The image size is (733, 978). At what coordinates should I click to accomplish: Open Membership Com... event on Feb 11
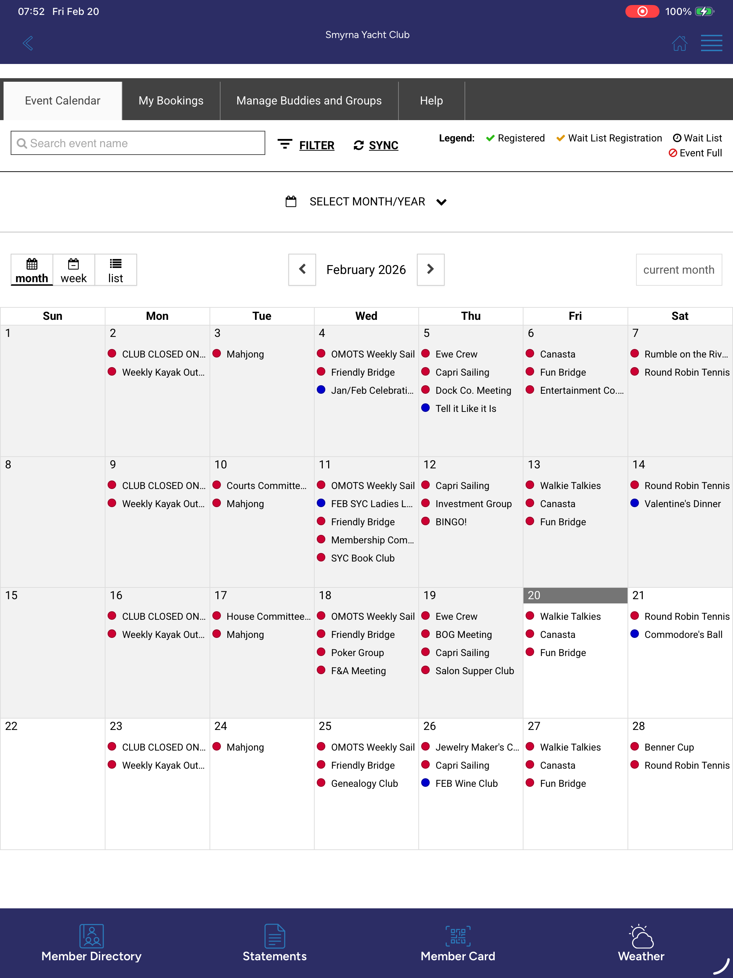(373, 540)
